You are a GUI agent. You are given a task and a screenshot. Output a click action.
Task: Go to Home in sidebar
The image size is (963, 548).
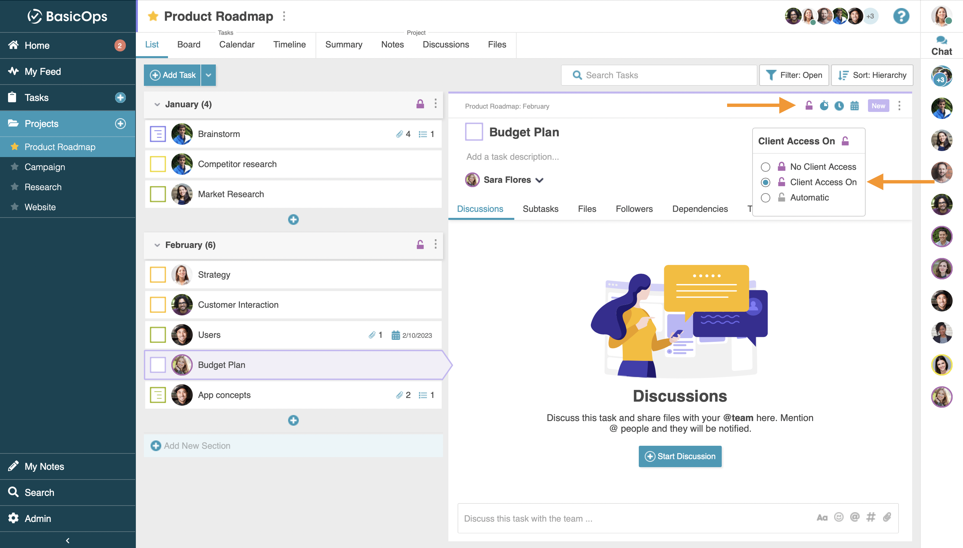tap(68, 45)
